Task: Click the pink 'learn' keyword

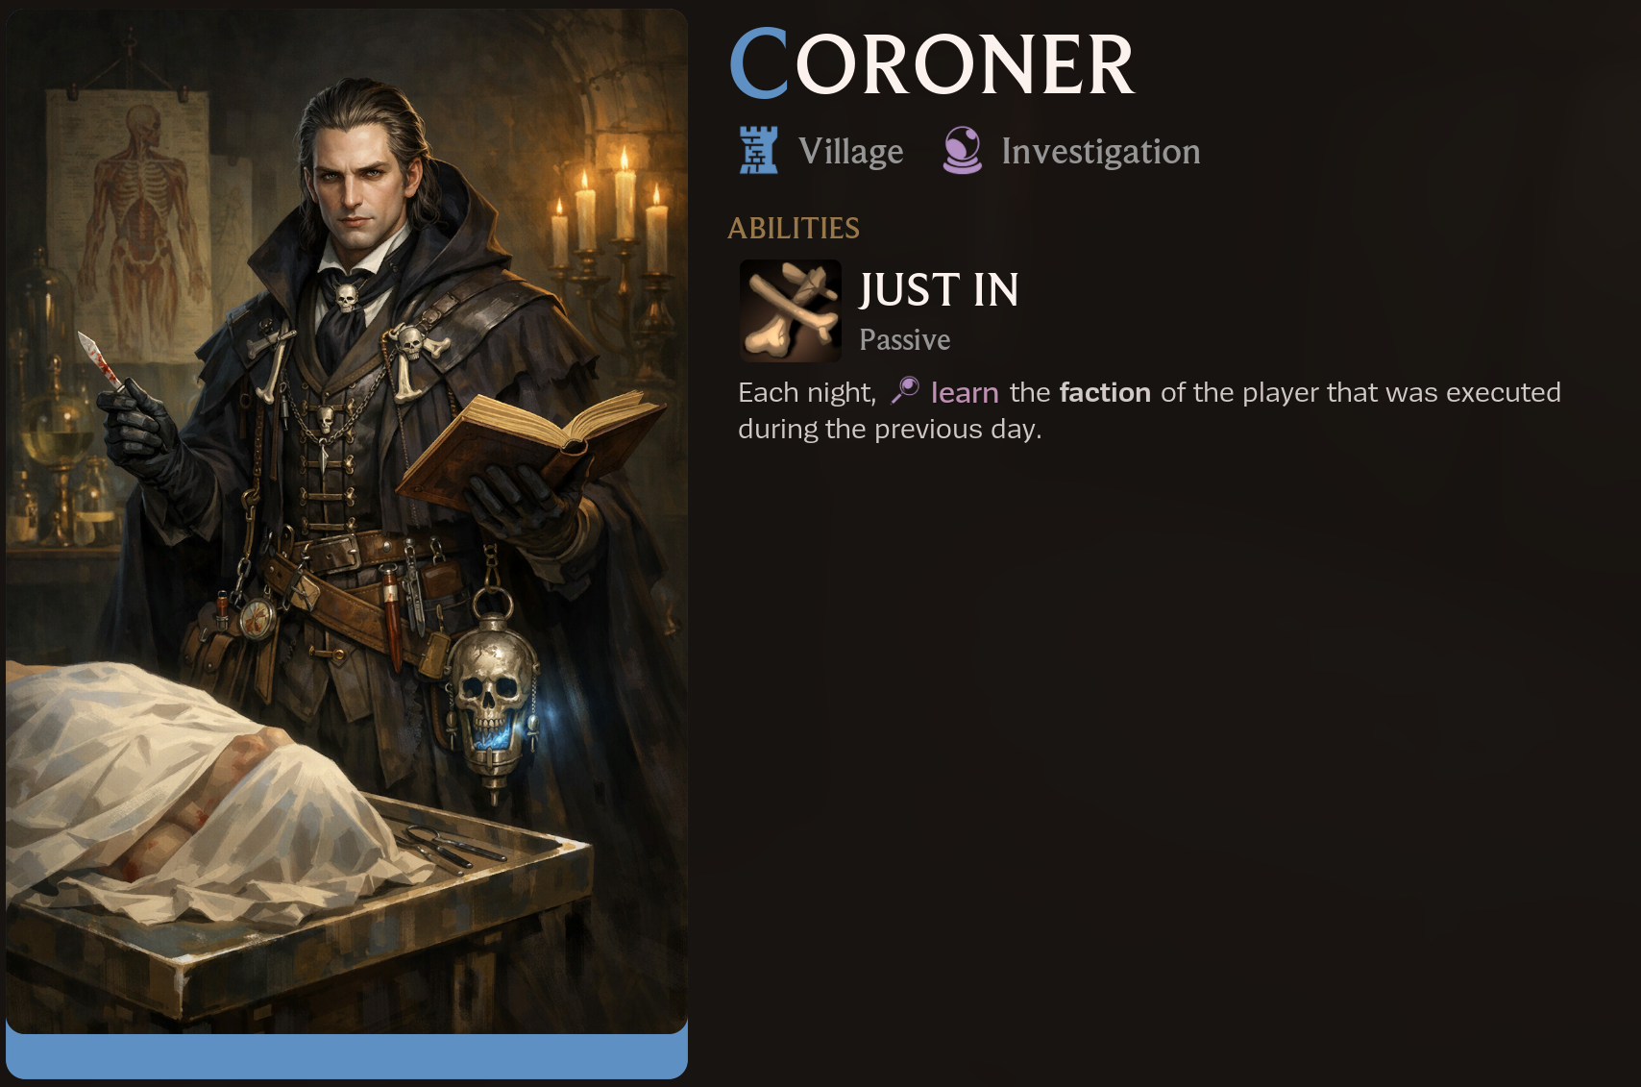Action: [965, 392]
